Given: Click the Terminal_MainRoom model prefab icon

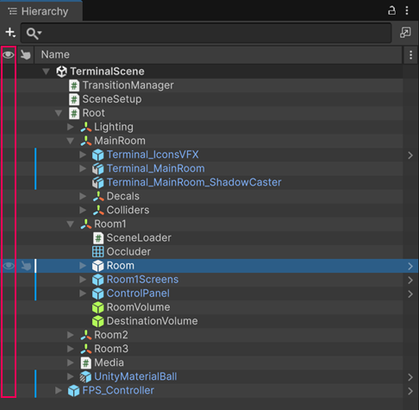Looking at the screenshot, I should coord(98,168).
